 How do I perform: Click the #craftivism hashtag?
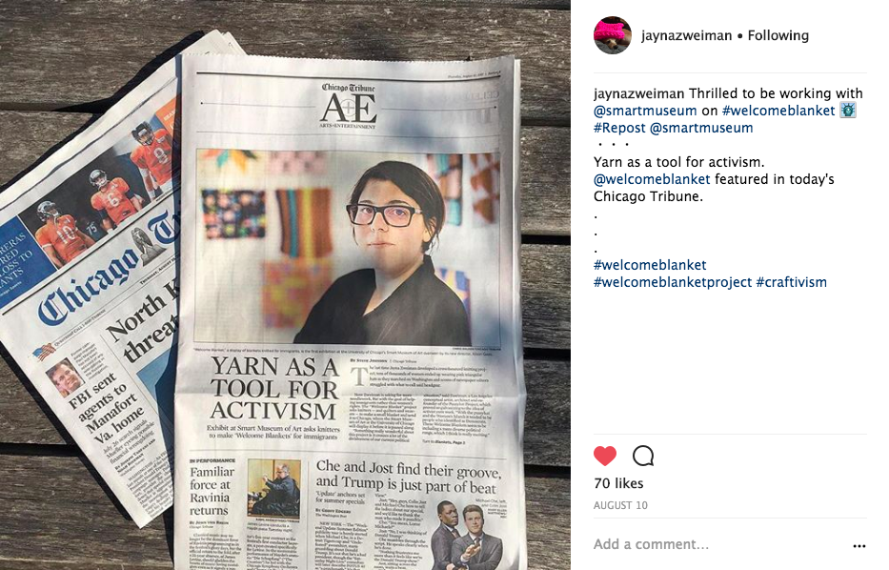(x=792, y=282)
